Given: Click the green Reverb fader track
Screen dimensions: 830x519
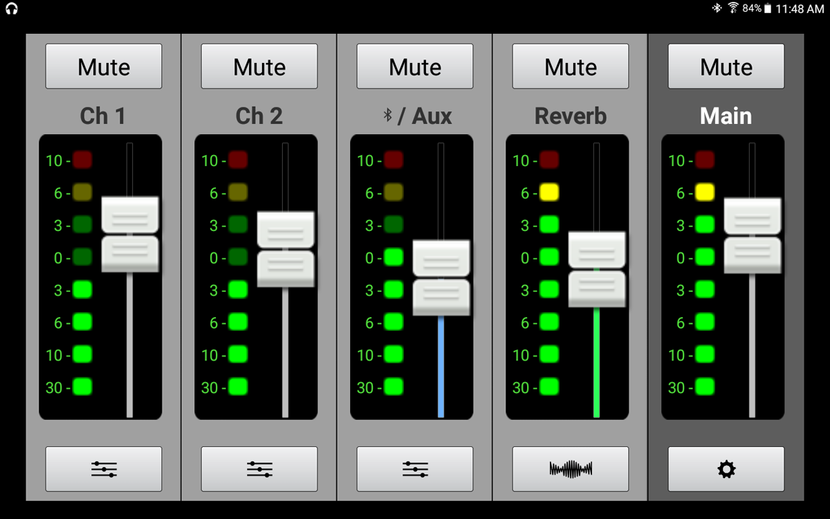Looking at the screenshot, I should (x=597, y=363).
